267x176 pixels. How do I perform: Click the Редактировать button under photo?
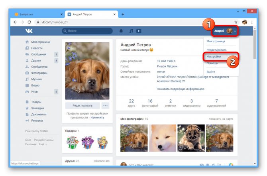pyautogui.click(x=82, y=106)
